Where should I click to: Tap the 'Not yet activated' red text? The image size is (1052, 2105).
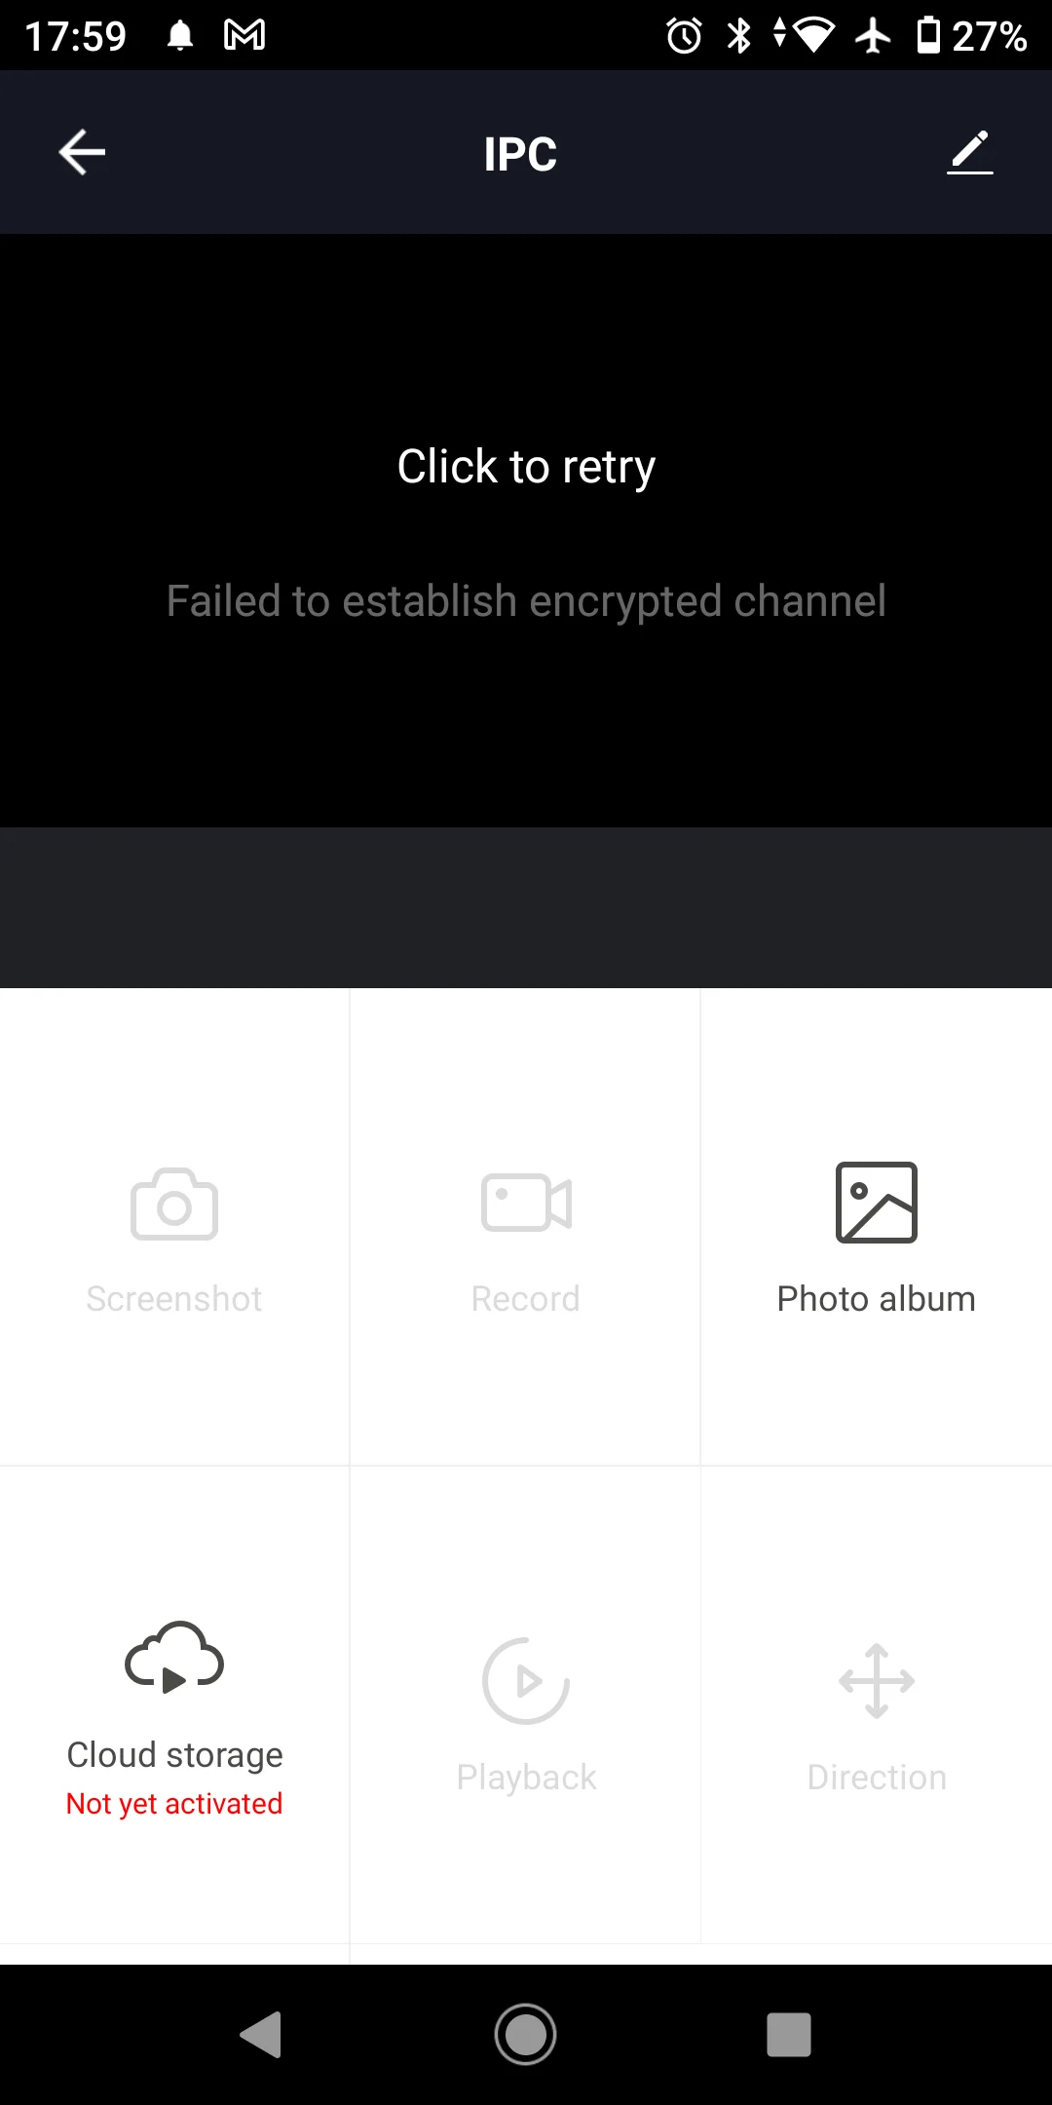pyautogui.click(x=174, y=1804)
